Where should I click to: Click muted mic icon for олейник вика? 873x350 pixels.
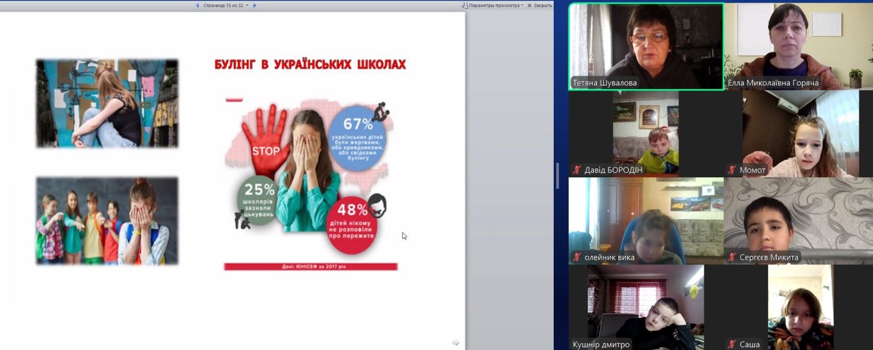pyautogui.click(x=577, y=257)
